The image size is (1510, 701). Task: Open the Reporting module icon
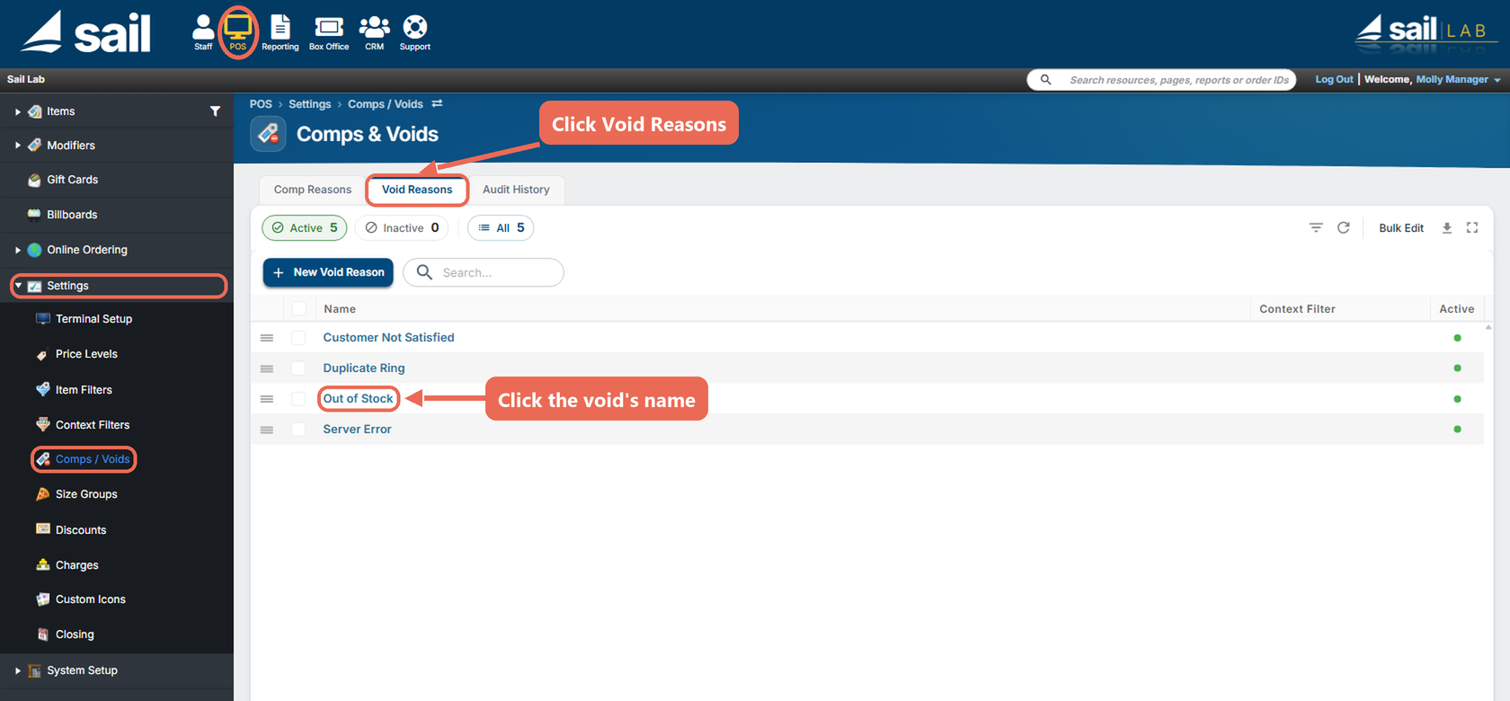pos(280,32)
